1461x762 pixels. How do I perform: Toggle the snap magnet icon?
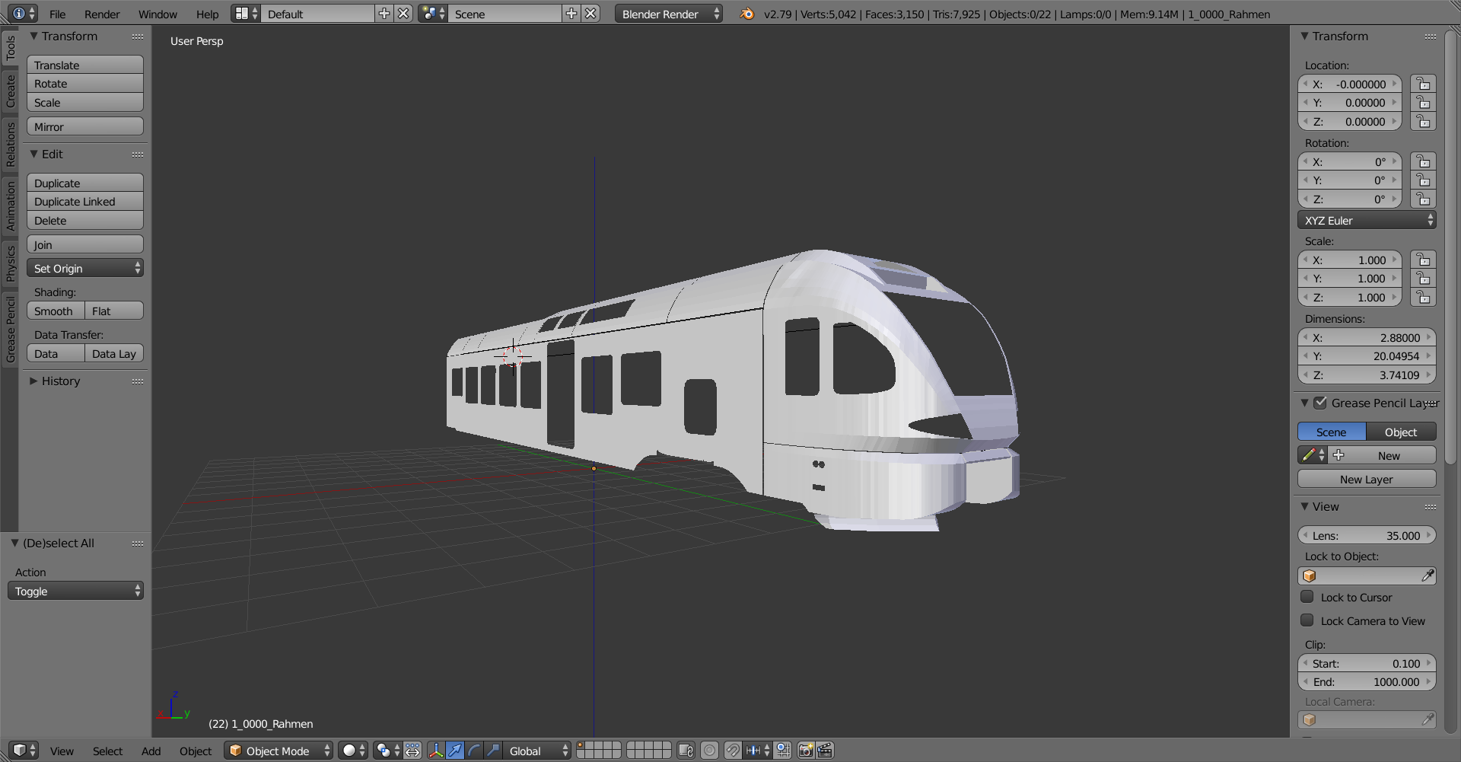pos(733,751)
